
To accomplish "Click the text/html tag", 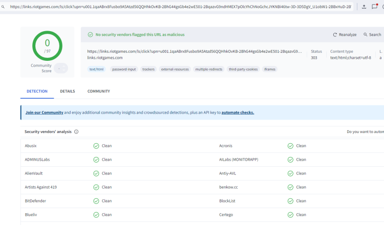I will coord(96,70).
